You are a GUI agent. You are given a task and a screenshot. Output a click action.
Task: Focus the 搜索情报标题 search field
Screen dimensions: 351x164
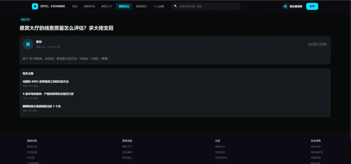click(206, 6)
